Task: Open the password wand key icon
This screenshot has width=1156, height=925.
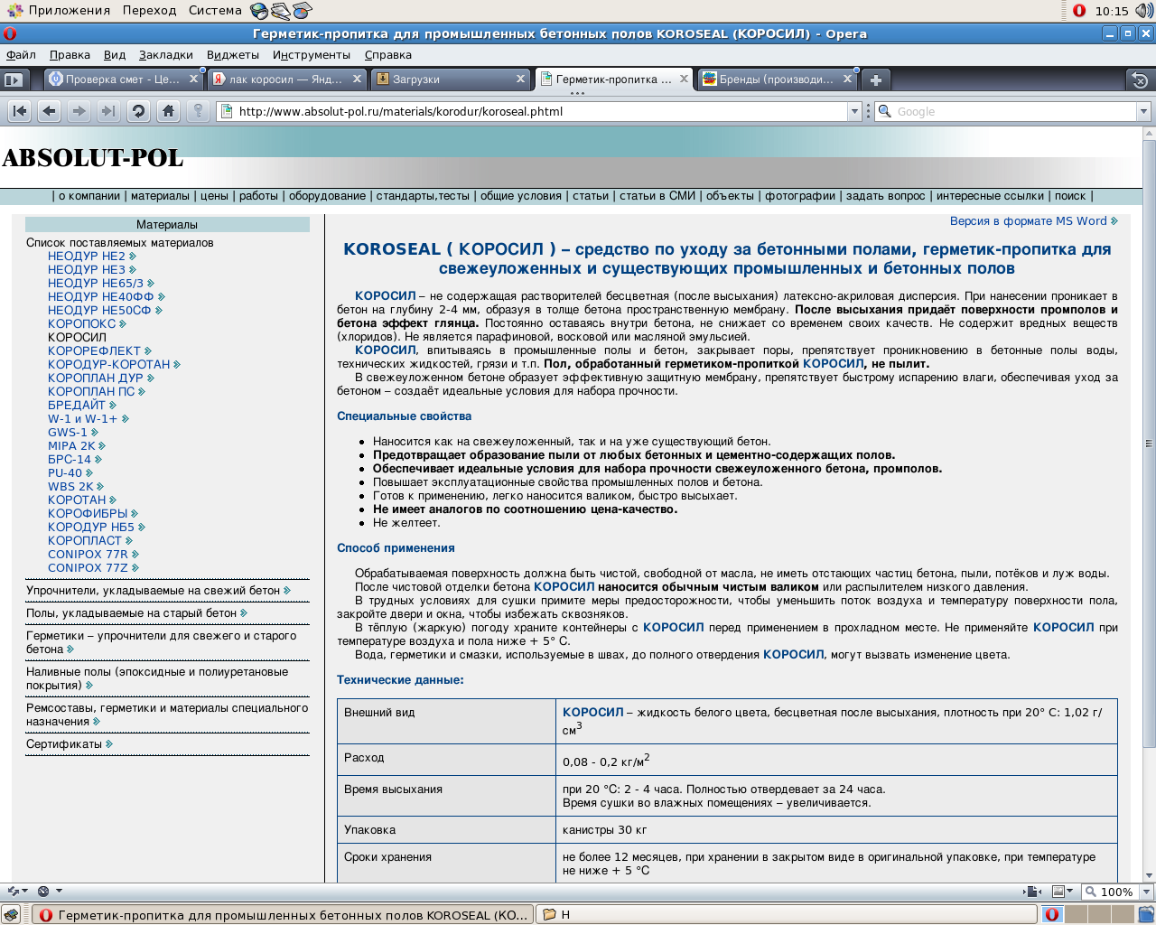Action: click(x=198, y=111)
